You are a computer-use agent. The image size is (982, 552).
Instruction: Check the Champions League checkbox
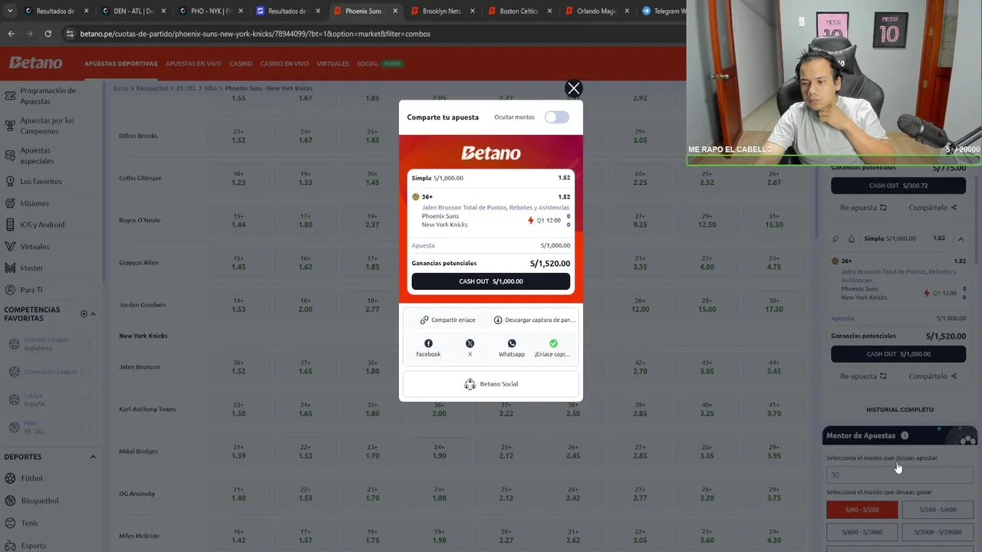click(x=86, y=372)
